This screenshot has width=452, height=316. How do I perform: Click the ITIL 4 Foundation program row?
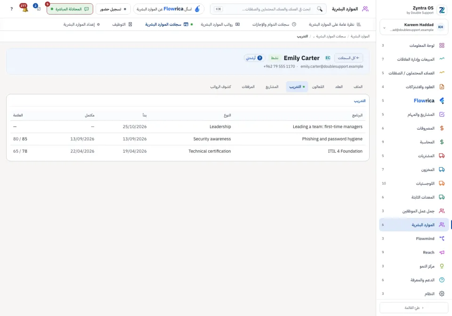188,151
